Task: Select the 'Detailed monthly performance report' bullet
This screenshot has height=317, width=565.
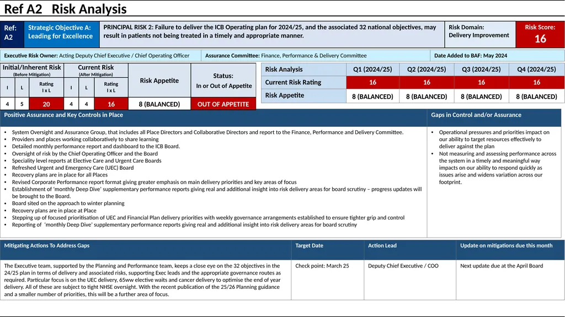Action: (x=96, y=146)
